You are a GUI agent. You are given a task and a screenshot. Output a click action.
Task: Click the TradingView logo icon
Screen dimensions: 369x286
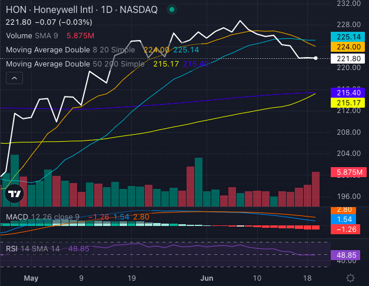[14, 194]
